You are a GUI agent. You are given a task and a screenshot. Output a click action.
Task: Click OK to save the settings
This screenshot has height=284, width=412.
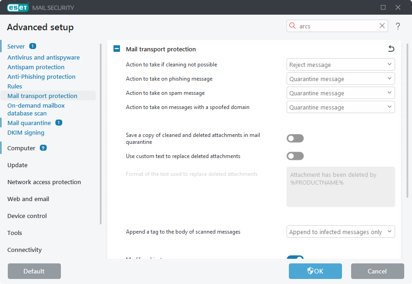[315, 271]
